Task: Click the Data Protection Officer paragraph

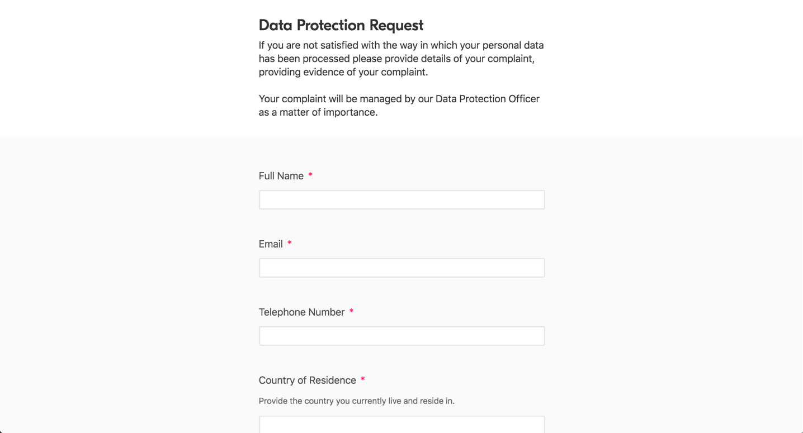Action: tap(399, 105)
